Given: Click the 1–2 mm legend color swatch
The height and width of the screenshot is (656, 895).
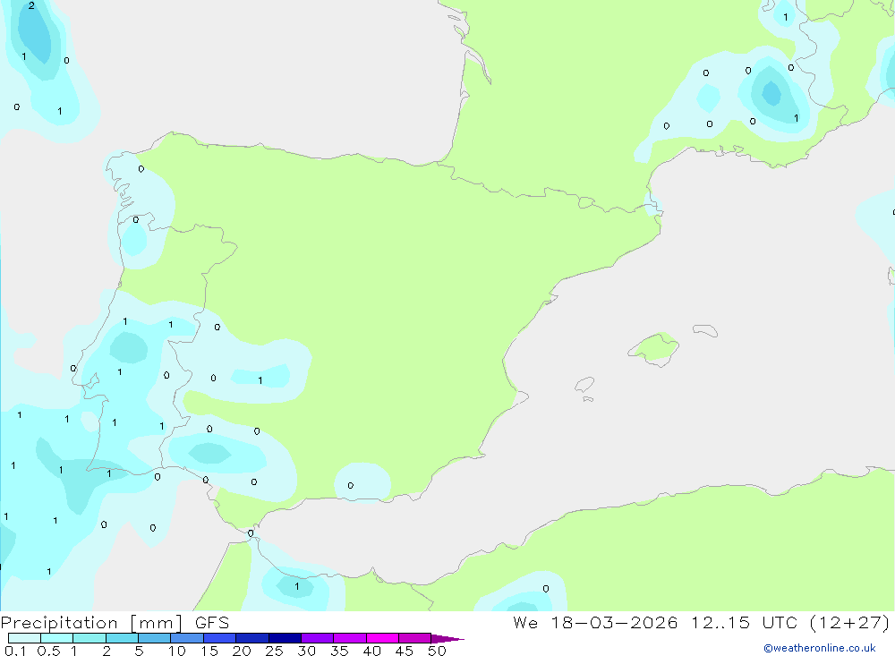Looking at the screenshot, I should (89, 638).
